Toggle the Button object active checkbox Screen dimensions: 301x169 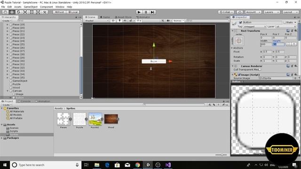tap(240, 23)
